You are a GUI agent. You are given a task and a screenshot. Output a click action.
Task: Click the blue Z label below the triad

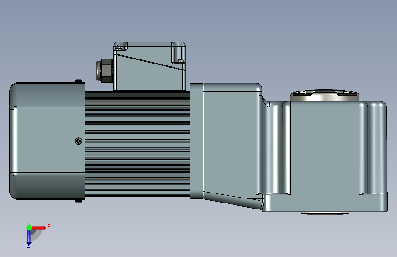[29, 246]
